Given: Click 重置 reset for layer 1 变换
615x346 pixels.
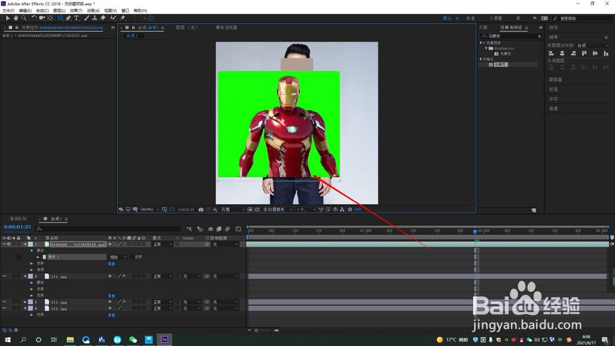Looking at the screenshot, I should [111, 263].
